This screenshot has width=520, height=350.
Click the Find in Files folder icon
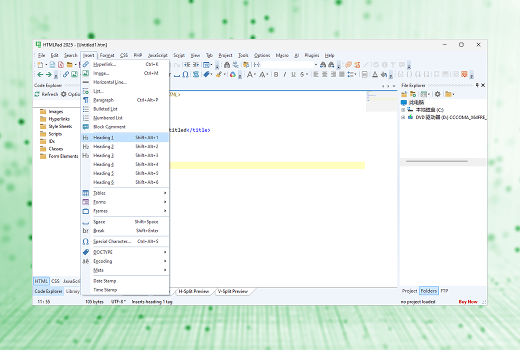(246, 64)
